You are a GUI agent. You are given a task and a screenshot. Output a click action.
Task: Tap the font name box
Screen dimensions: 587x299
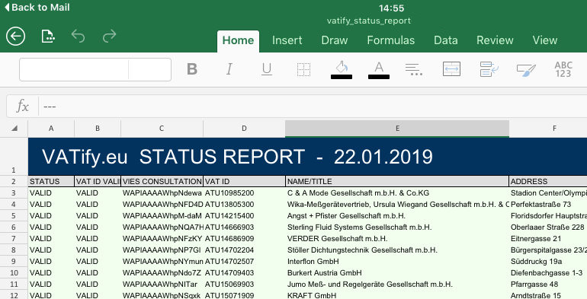pos(74,69)
